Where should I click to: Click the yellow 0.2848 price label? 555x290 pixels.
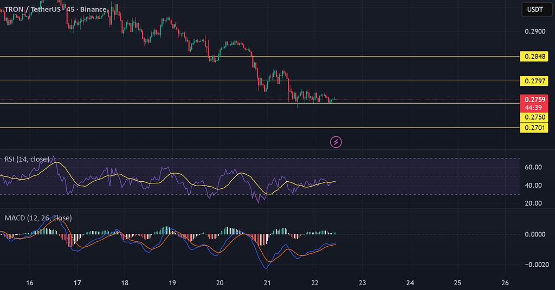[534, 56]
